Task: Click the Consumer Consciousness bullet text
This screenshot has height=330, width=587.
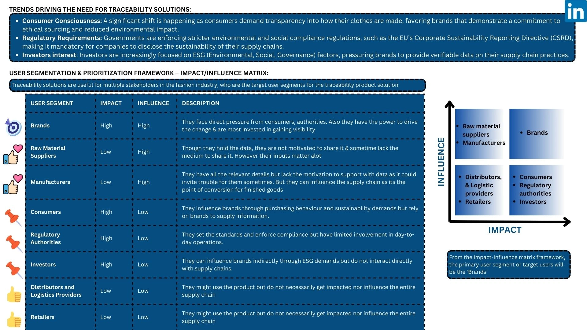Action: (62, 21)
